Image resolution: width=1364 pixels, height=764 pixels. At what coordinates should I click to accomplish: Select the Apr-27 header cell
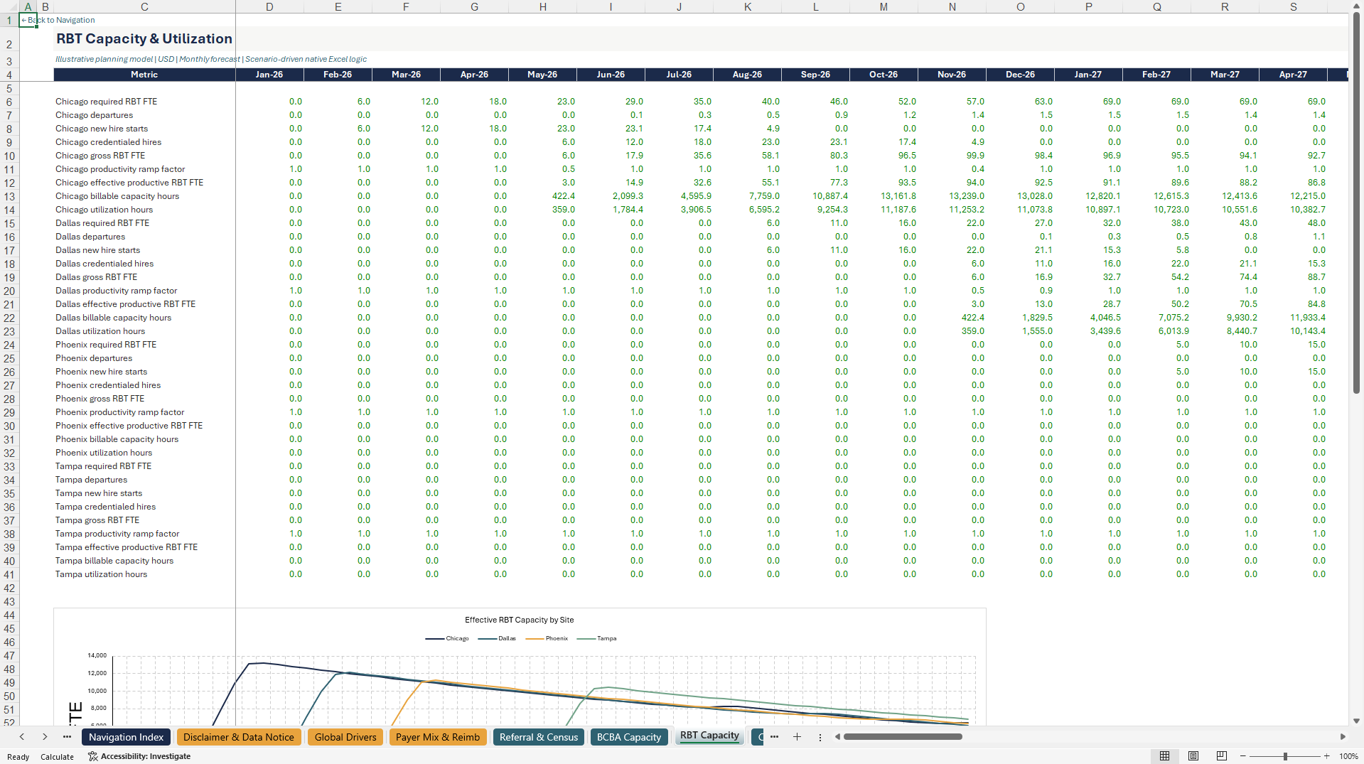(x=1293, y=75)
